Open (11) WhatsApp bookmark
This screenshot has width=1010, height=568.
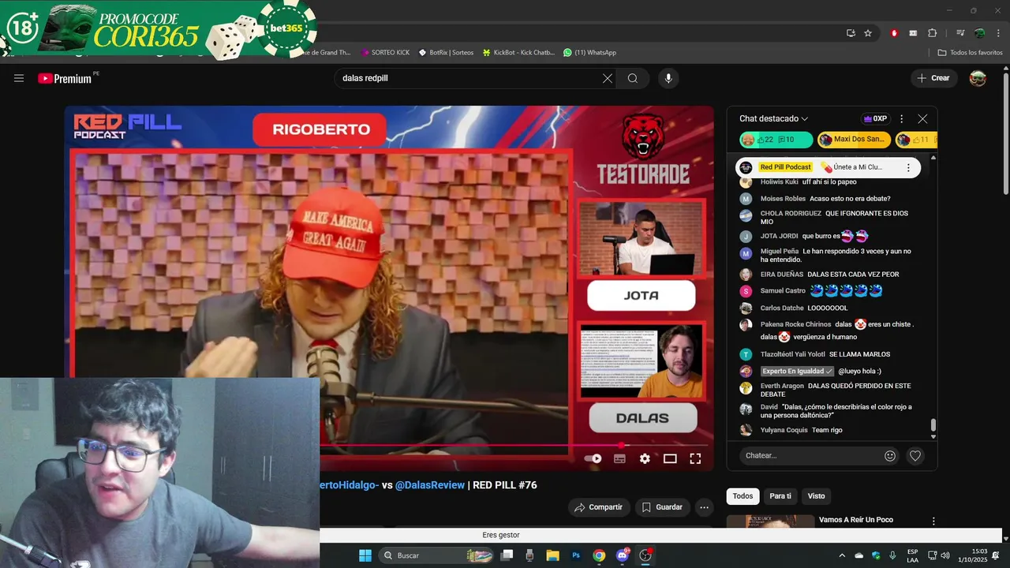[589, 52]
